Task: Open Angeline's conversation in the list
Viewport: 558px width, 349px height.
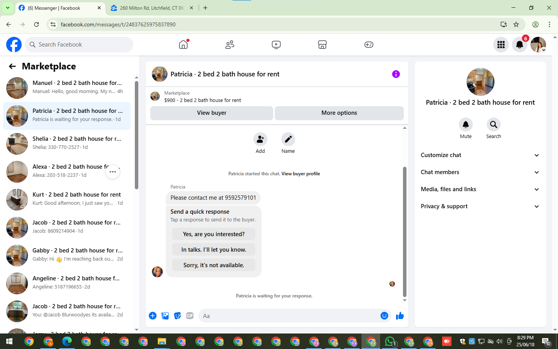Action: 67,283
